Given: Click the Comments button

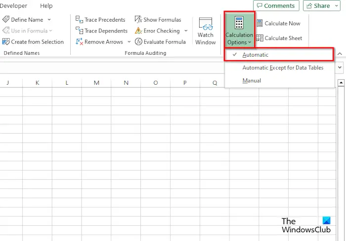Looking at the screenshot, I should tap(276, 6).
